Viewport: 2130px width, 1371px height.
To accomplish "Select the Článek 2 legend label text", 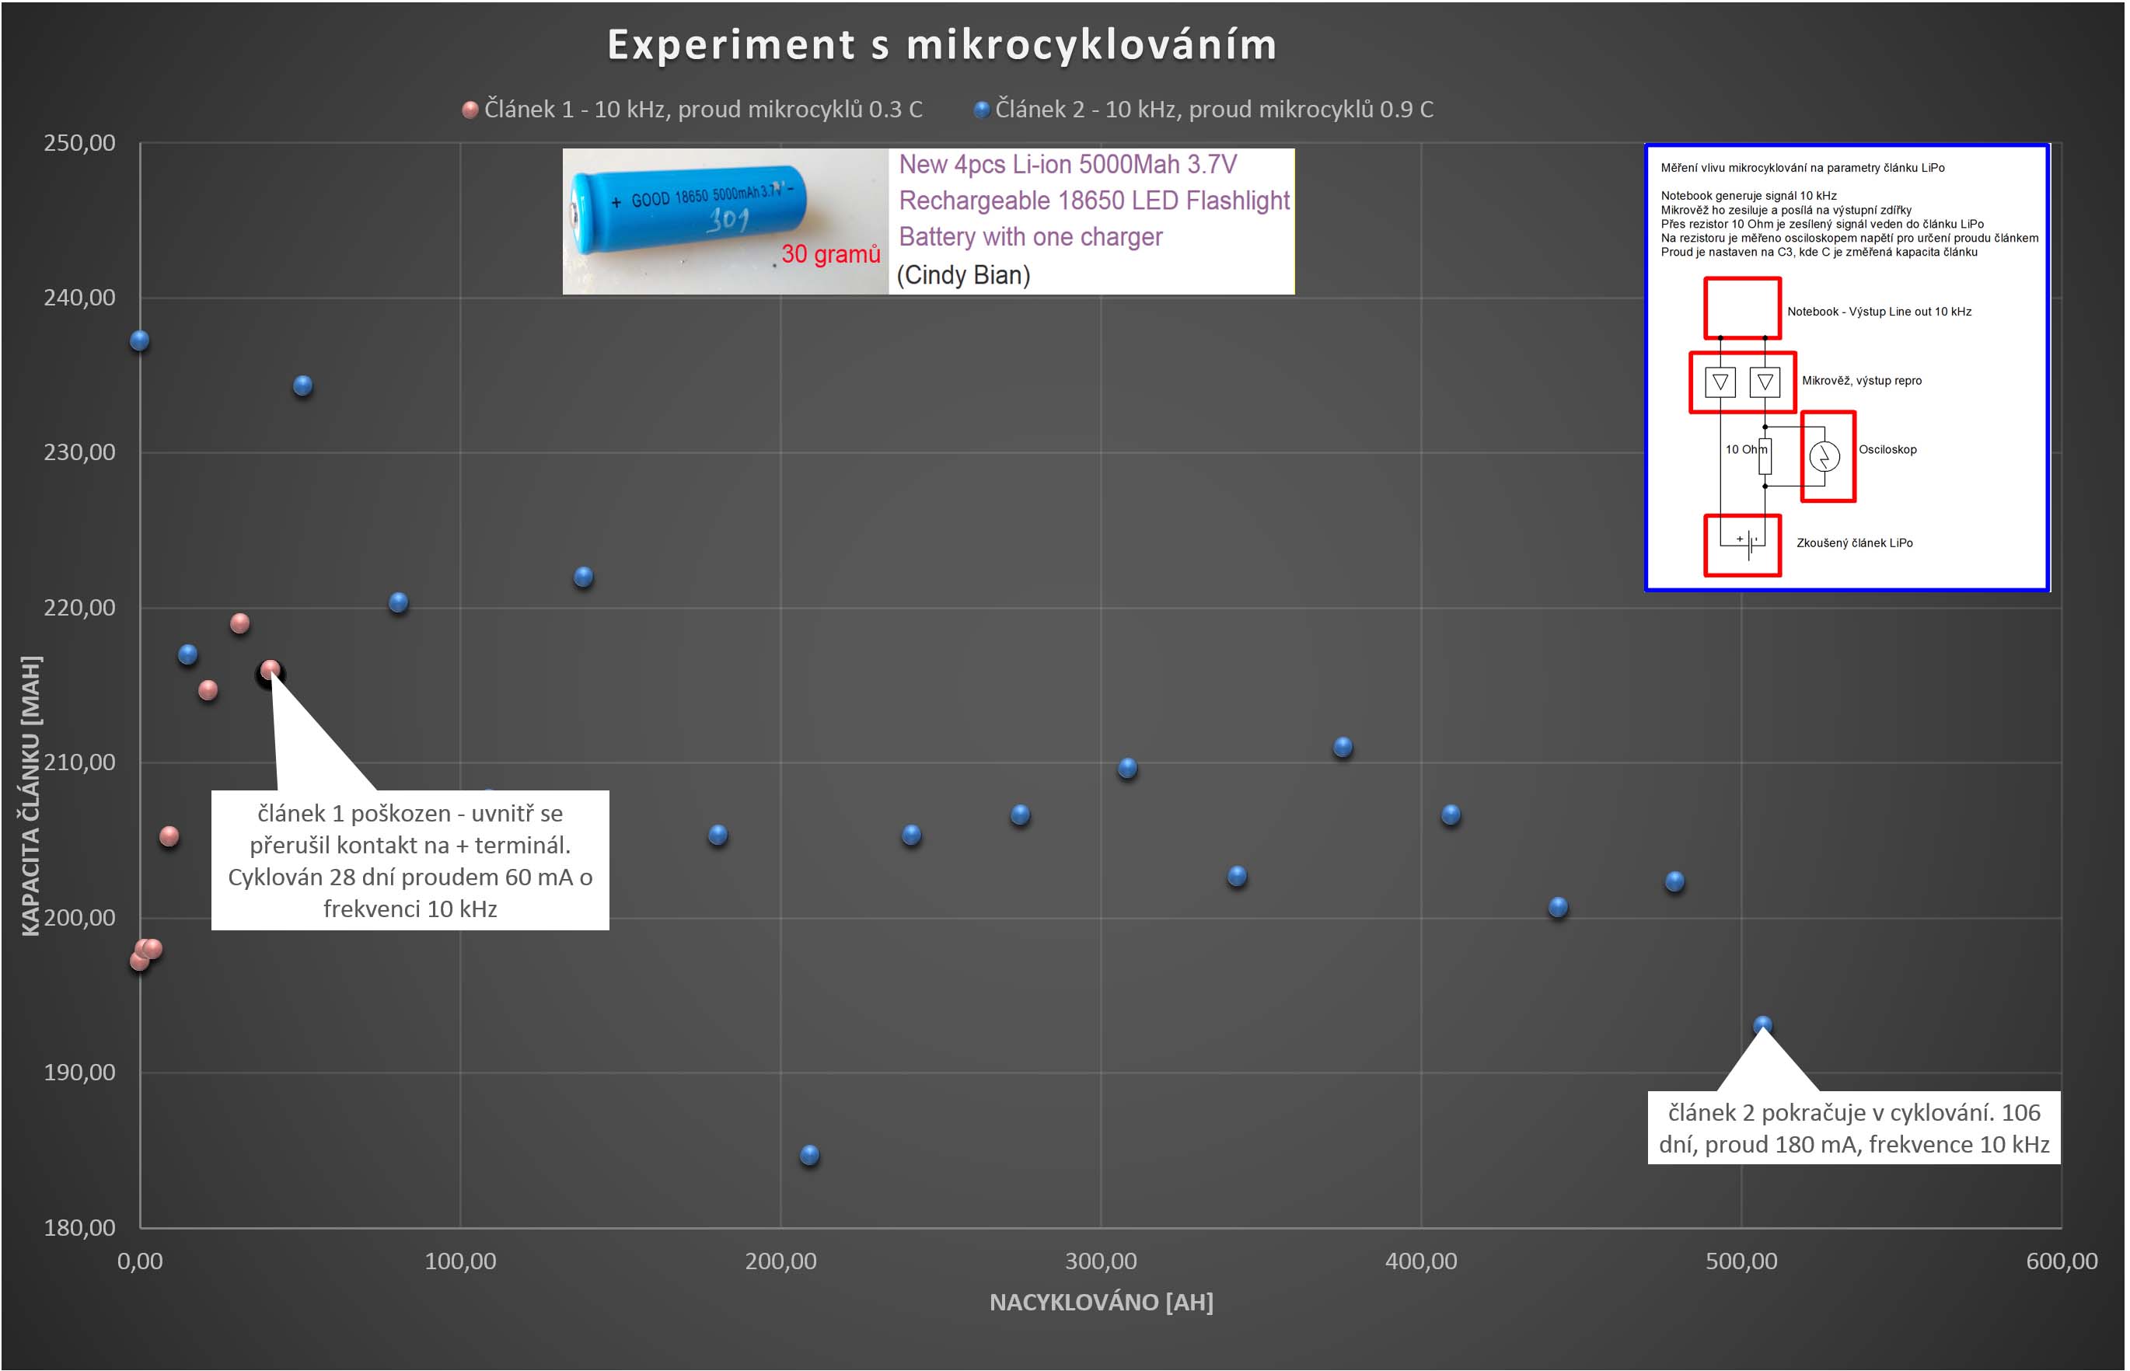I will (1213, 110).
